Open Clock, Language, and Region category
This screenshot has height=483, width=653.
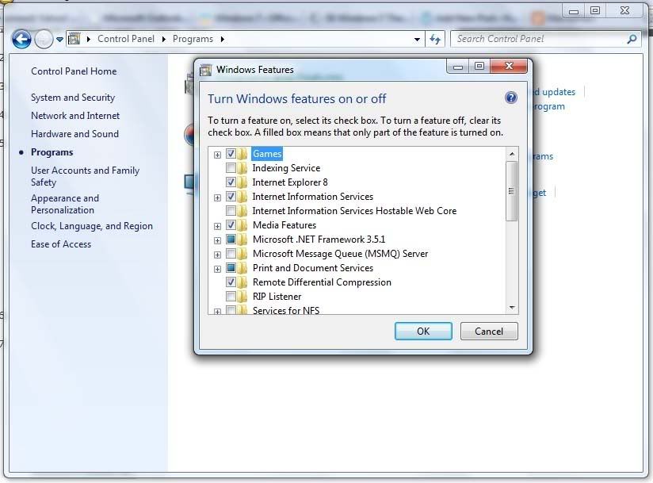pyautogui.click(x=92, y=226)
